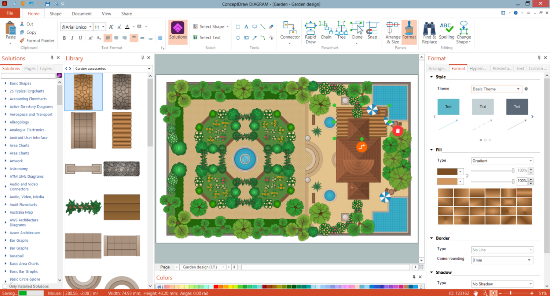Viewport: 550px width, 296px height.
Task: Click the Rapid Draw icon
Action: (311, 28)
